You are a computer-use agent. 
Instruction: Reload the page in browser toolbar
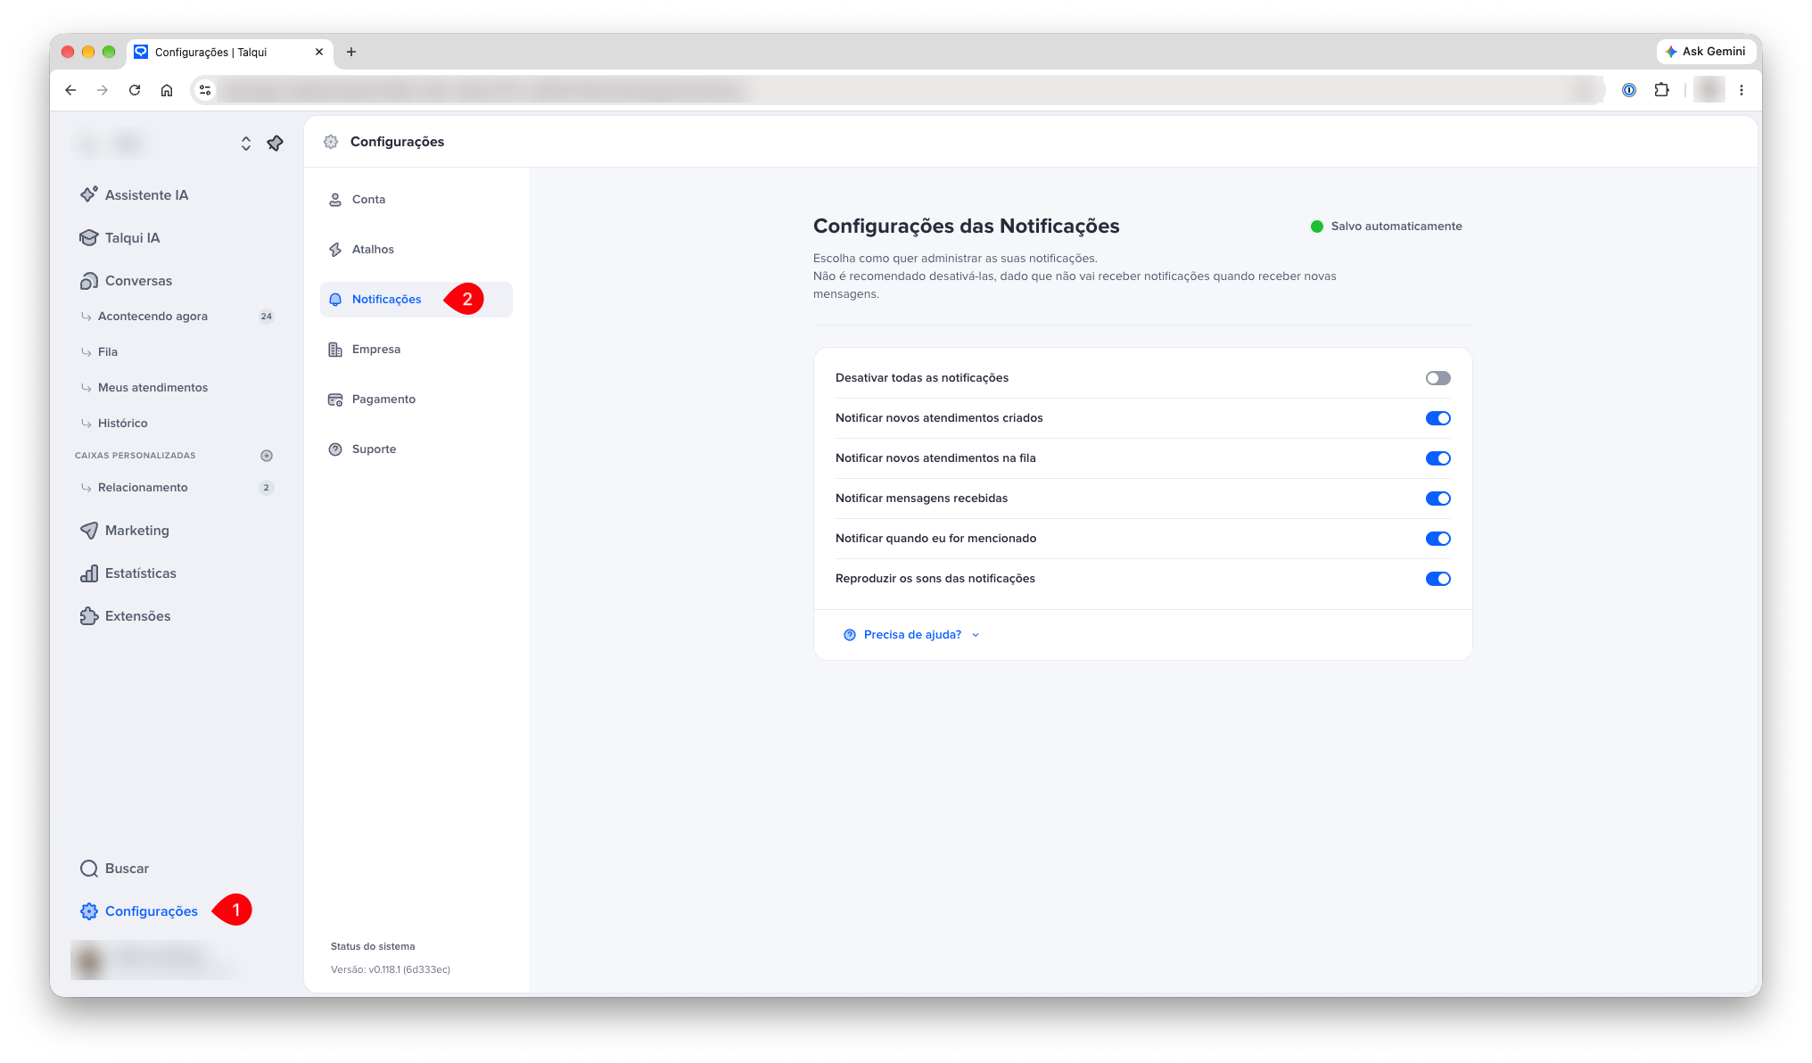click(135, 89)
